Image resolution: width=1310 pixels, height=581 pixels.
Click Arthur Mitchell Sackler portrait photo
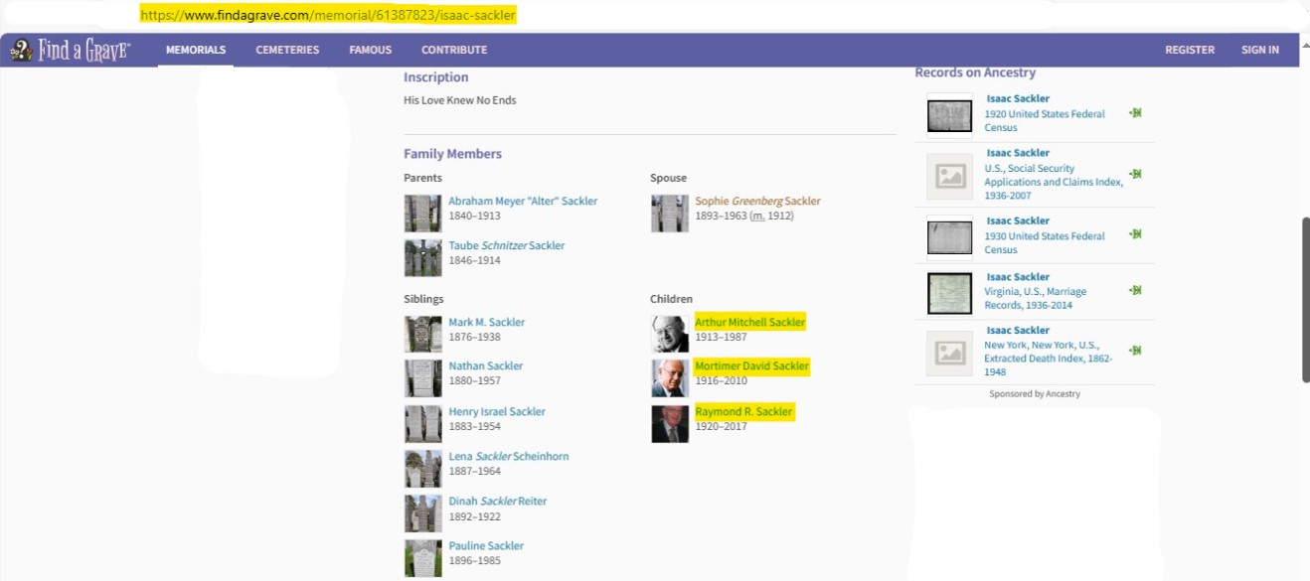pos(669,334)
